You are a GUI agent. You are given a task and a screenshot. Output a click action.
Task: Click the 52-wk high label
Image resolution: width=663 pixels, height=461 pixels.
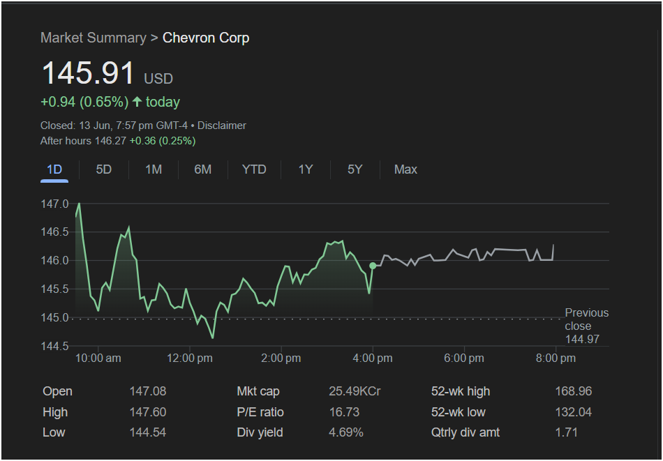pos(461,391)
